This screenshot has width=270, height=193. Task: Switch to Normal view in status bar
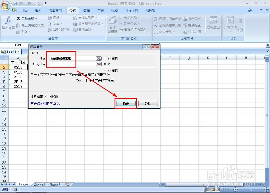[208, 190]
